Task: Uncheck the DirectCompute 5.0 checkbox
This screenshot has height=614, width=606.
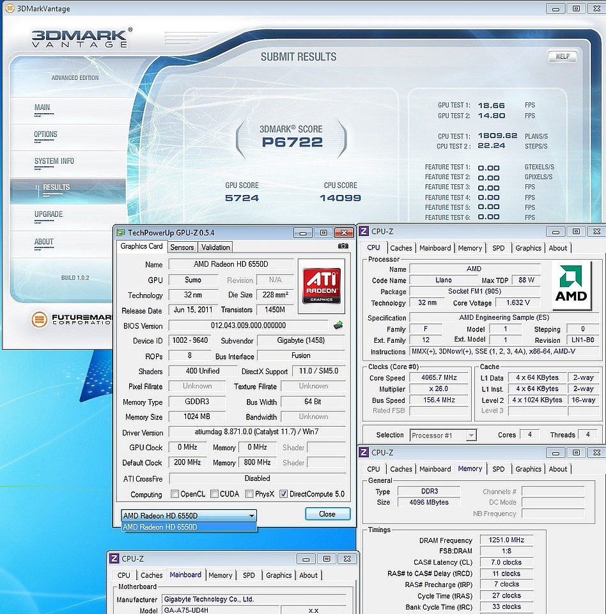Action: 283,494
